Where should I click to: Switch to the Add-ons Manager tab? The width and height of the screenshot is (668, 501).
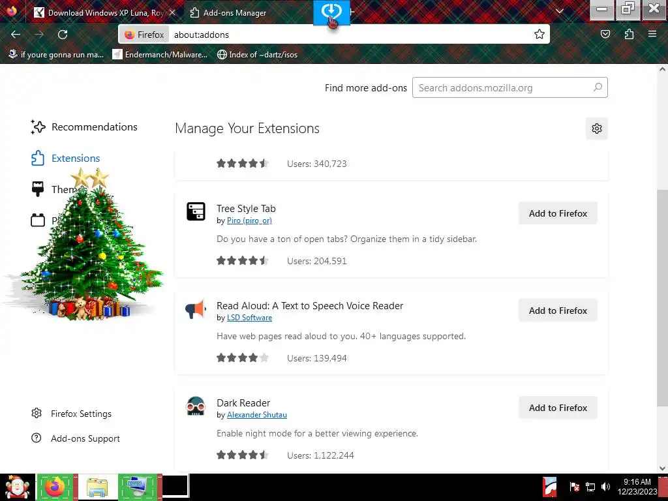click(235, 13)
